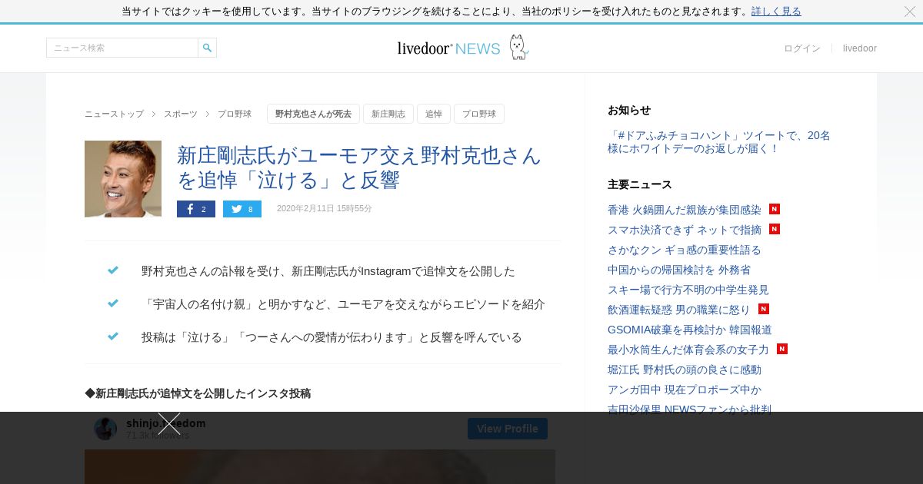The height and width of the screenshot is (484, 923).
Task: Share the article on Twitter
Action: pyautogui.click(x=242, y=209)
